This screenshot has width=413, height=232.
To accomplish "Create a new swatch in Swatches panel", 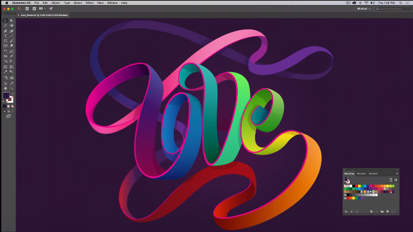I will pyautogui.click(x=387, y=212).
